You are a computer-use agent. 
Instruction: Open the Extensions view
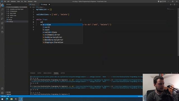tap(2, 23)
